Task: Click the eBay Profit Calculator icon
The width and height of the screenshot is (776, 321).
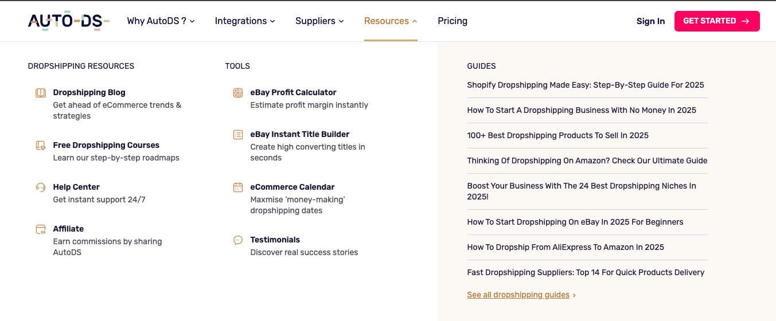Action: pyautogui.click(x=238, y=93)
